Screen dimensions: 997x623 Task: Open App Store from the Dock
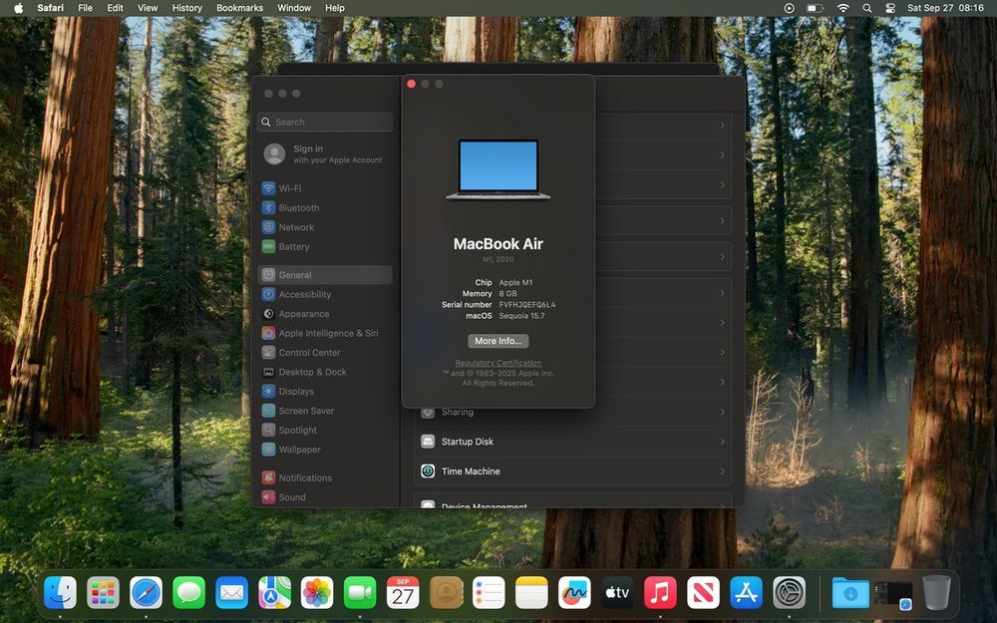point(746,593)
